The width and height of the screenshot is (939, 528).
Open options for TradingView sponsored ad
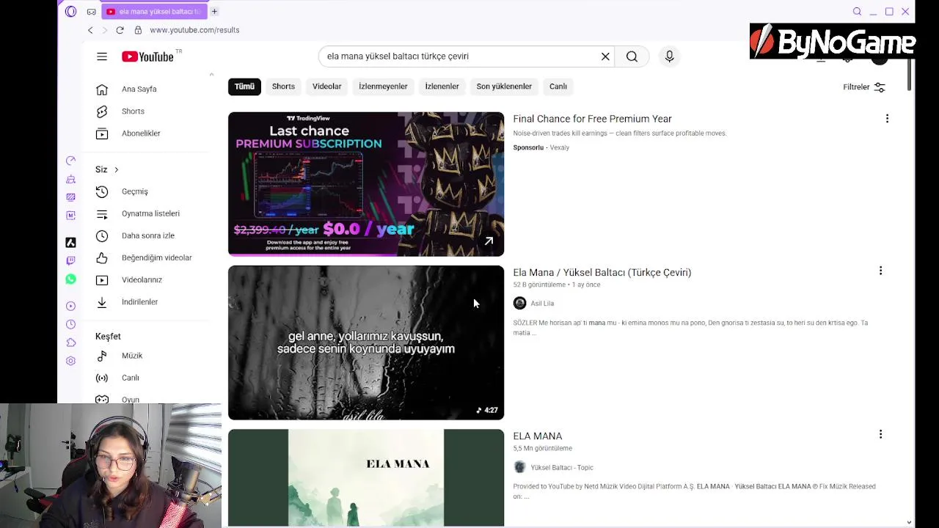[887, 119]
